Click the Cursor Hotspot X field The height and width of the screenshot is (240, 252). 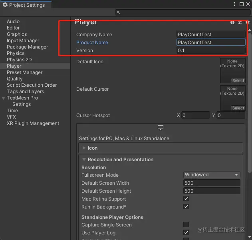(x=196, y=115)
